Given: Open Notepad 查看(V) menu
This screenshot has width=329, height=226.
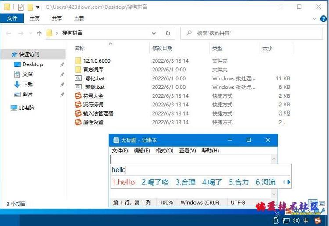Looking at the screenshot, I should 188,151.
